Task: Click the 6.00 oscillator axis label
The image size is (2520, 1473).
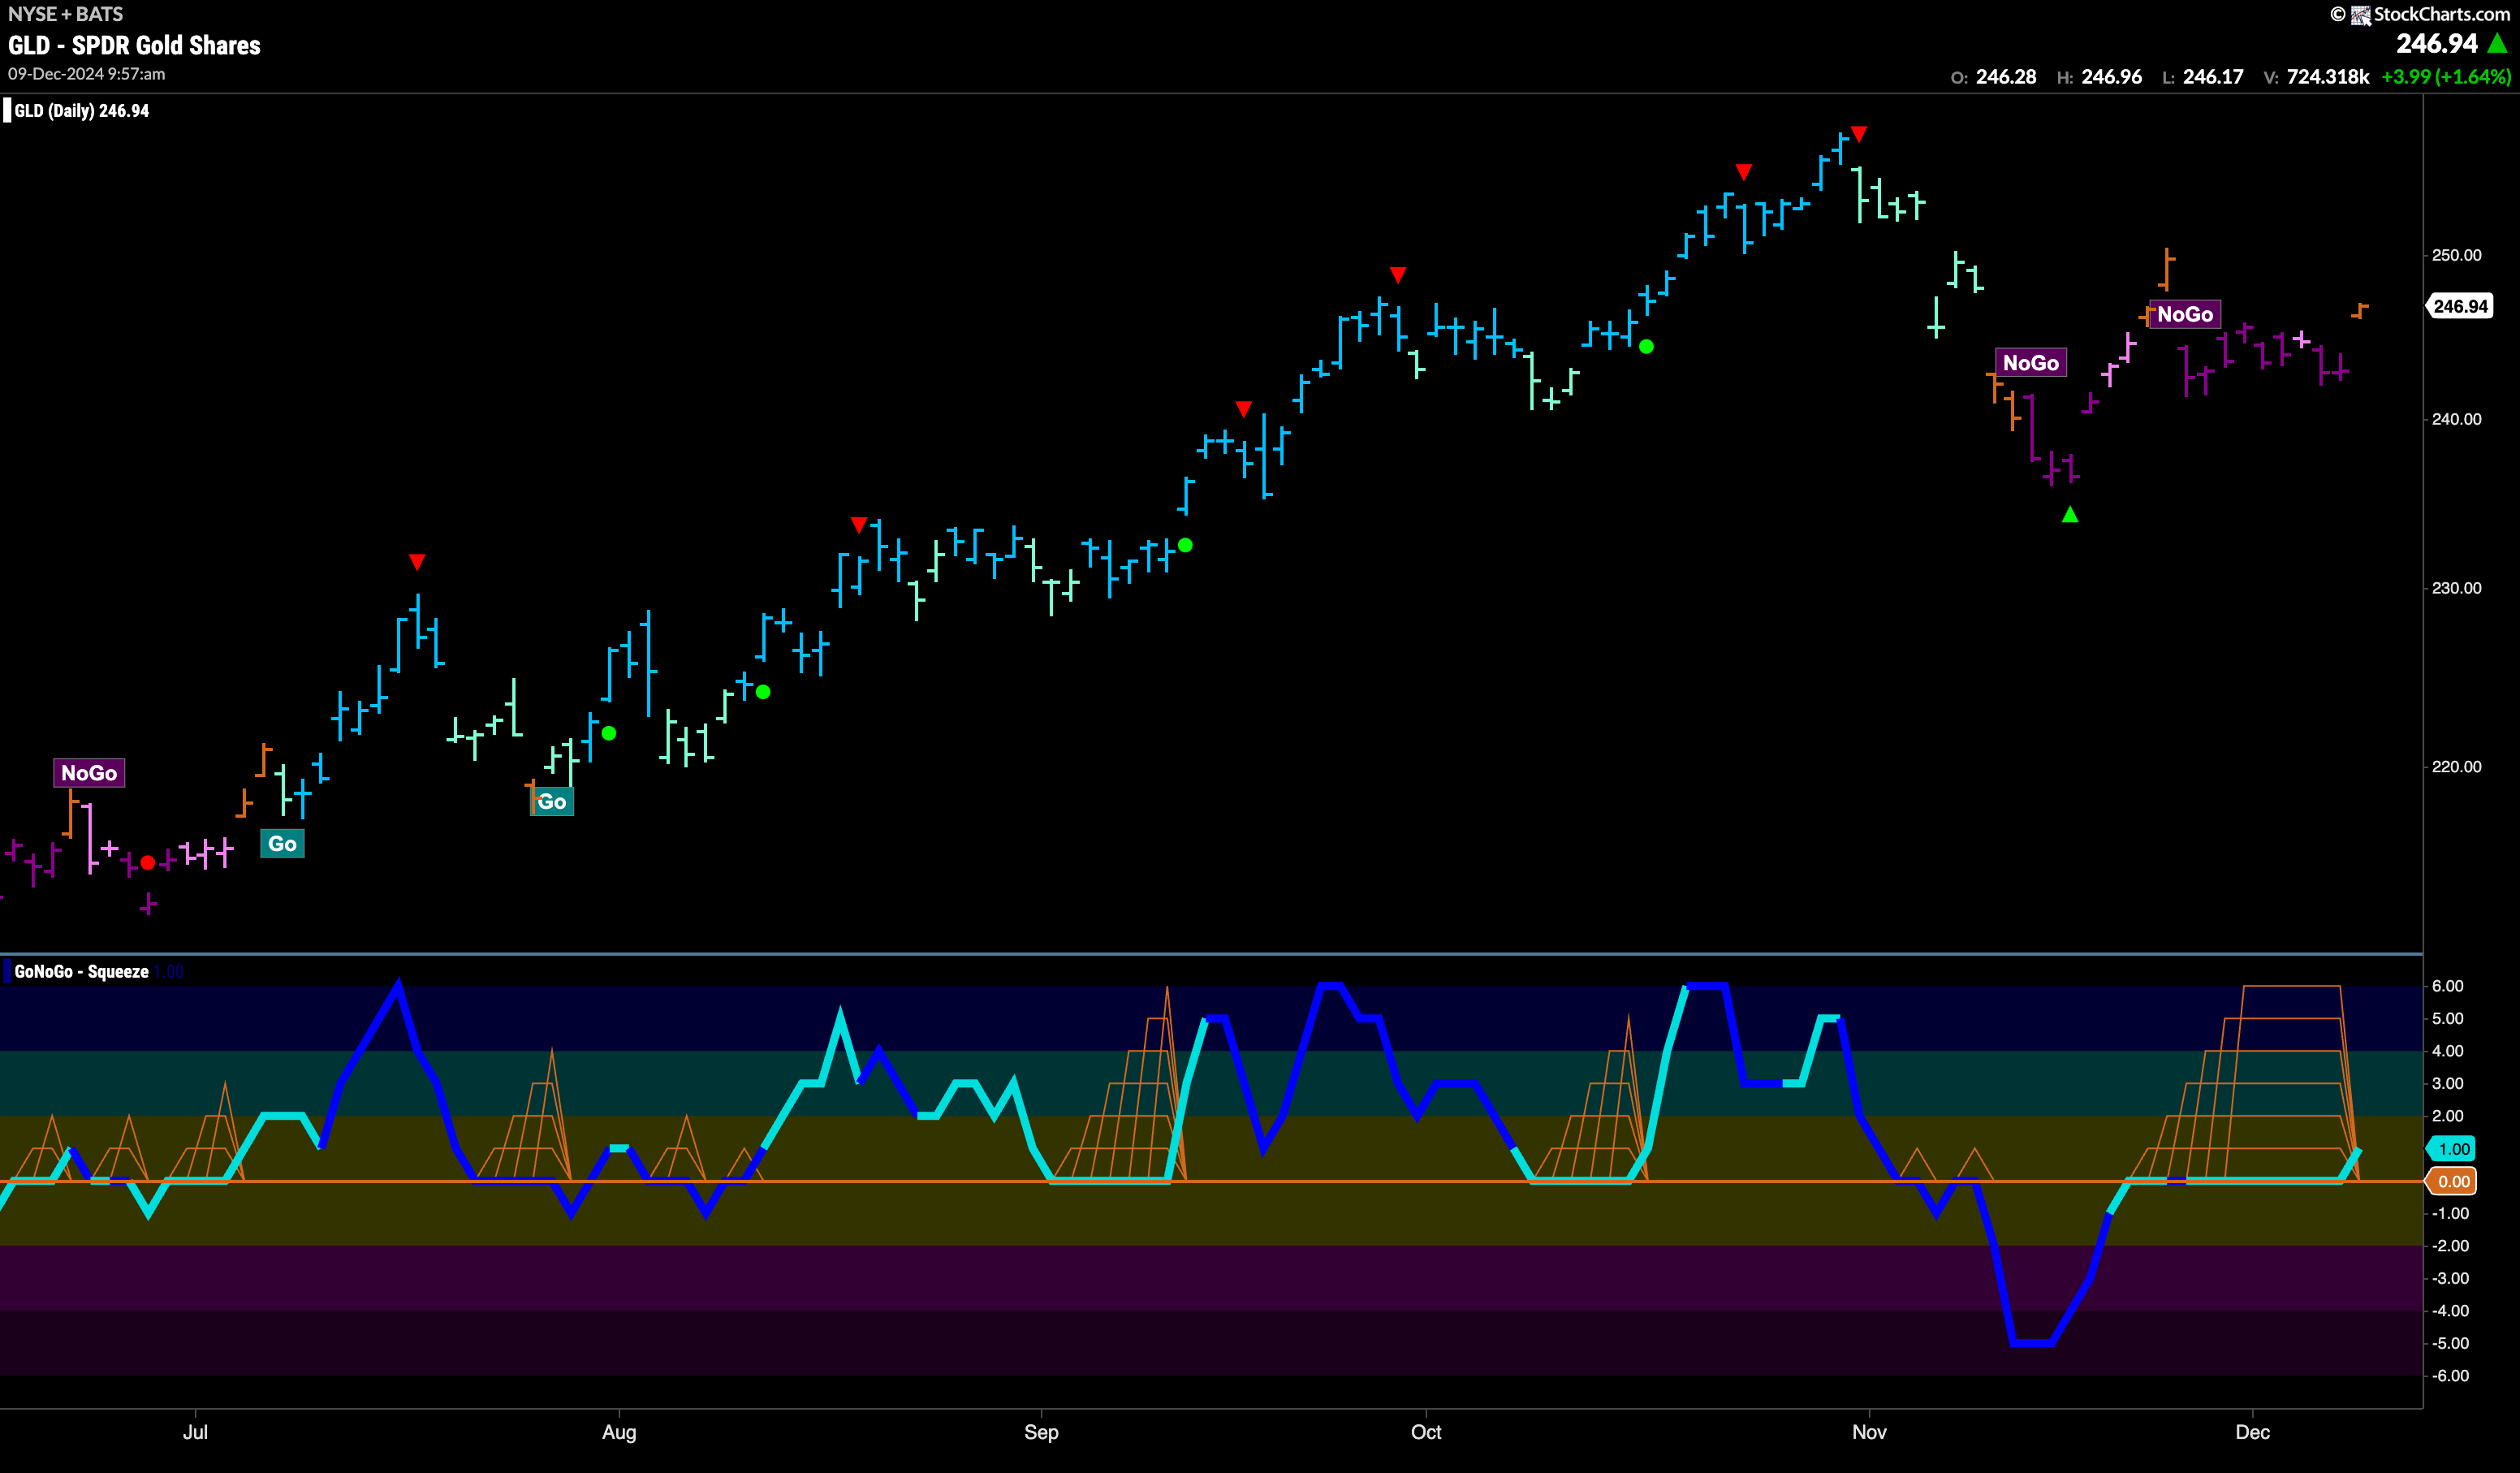Action: pyautogui.click(x=2447, y=986)
